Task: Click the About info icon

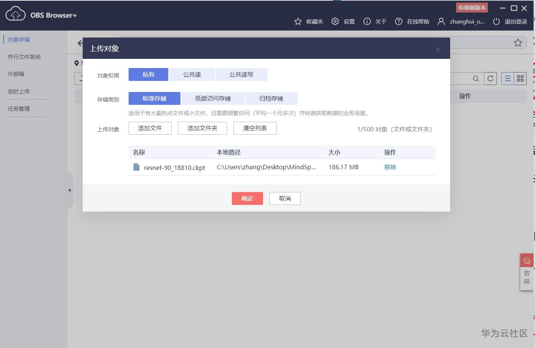Action: point(367,21)
